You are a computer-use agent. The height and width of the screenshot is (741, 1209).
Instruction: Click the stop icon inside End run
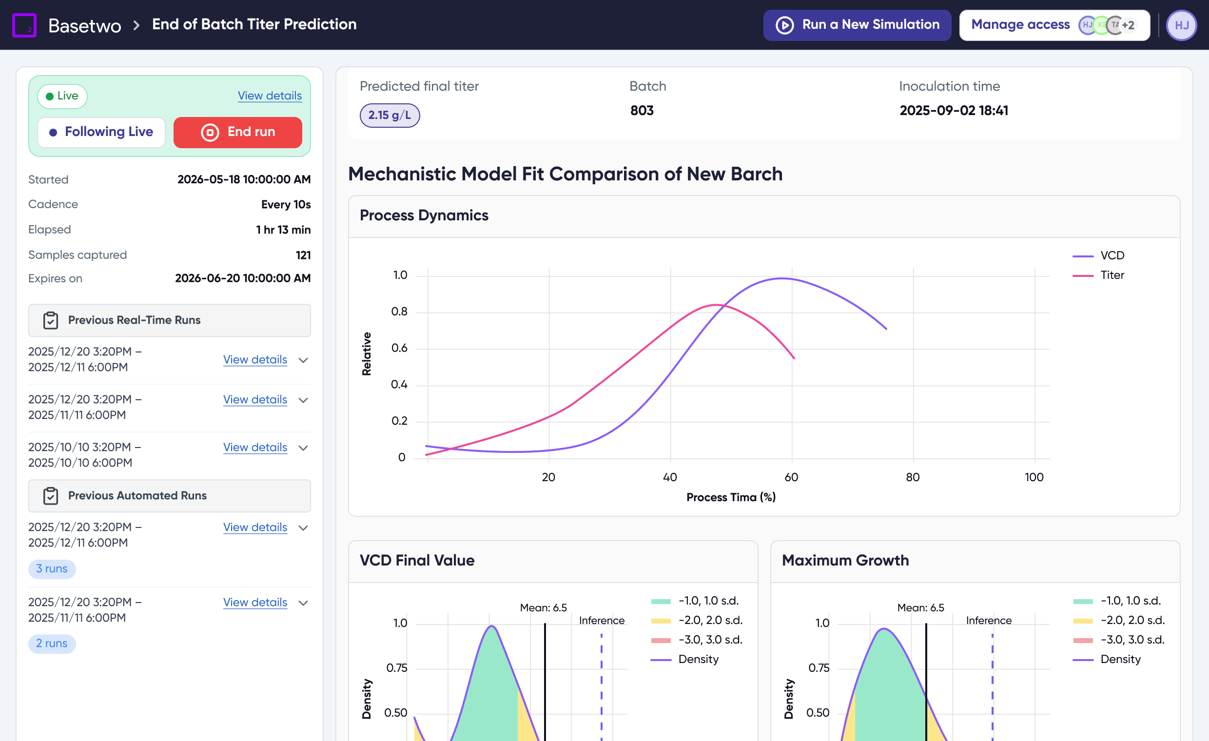[x=210, y=132]
